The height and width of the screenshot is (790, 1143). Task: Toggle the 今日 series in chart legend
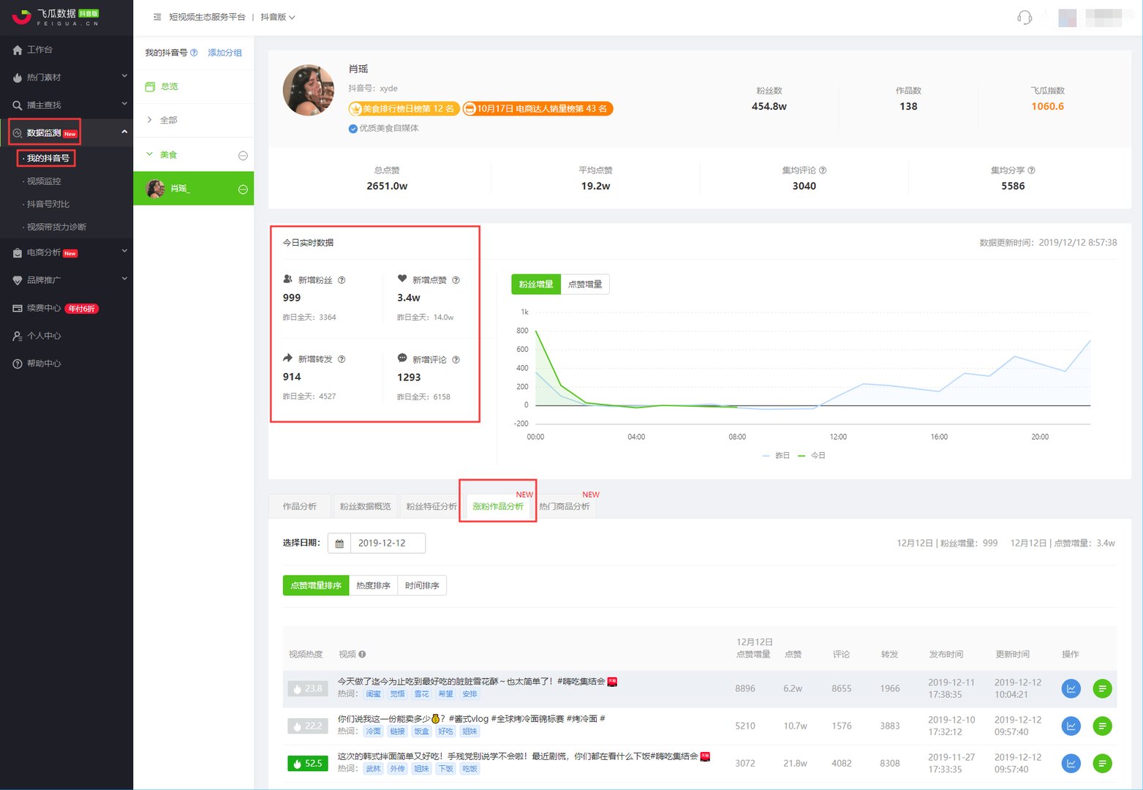(x=812, y=456)
